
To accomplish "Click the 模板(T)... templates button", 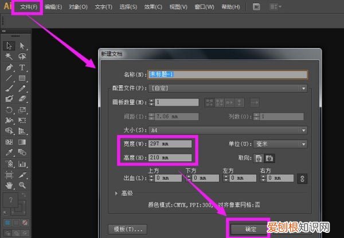I will [x=129, y=229].
